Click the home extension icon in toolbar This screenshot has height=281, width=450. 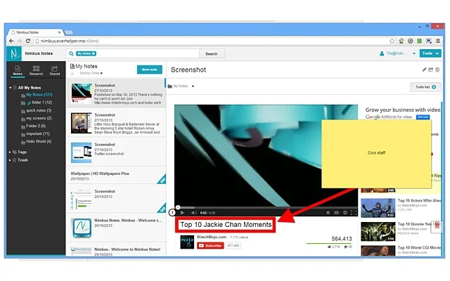401,41
